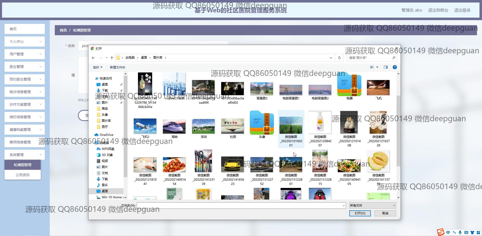Open the view mode dropdown arrow
The height and width of the screenshot is (236, 482).
pos(377,67)
